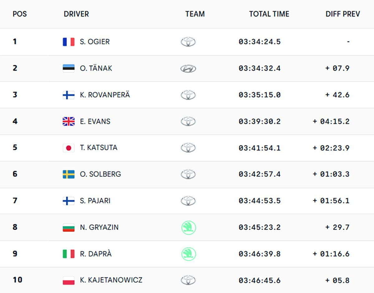The image size is (374, 293).
Task: Click Evans's total time 03:39:30.2
Action: (x=260, y=121)
